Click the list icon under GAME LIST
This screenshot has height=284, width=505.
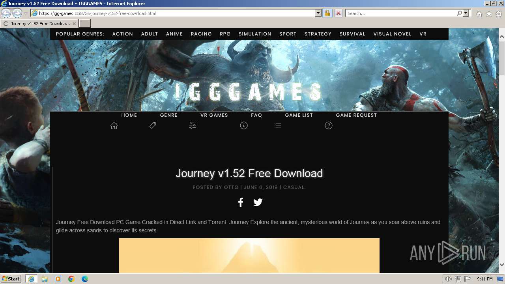tap(278, 125)
